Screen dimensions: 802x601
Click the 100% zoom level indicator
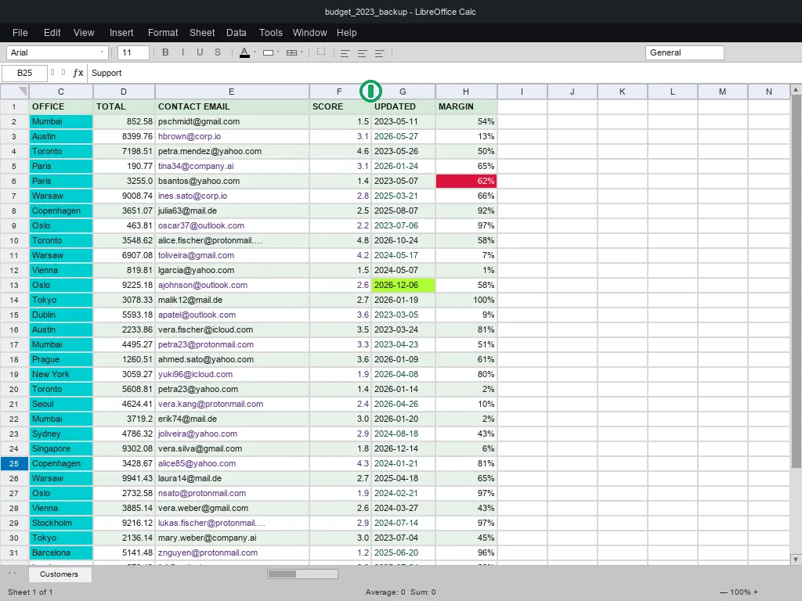coord(739,592)
